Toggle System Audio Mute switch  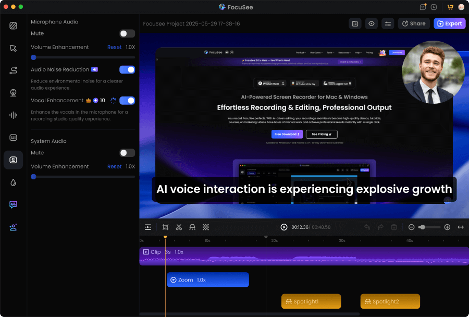coord(127,153)
